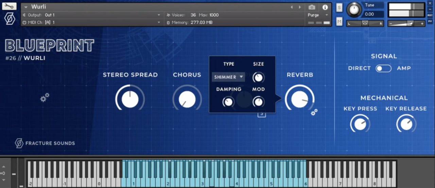435x188 pixels.
Task: Solo the instrument with the S button
Action: click(x=339, y=8)
